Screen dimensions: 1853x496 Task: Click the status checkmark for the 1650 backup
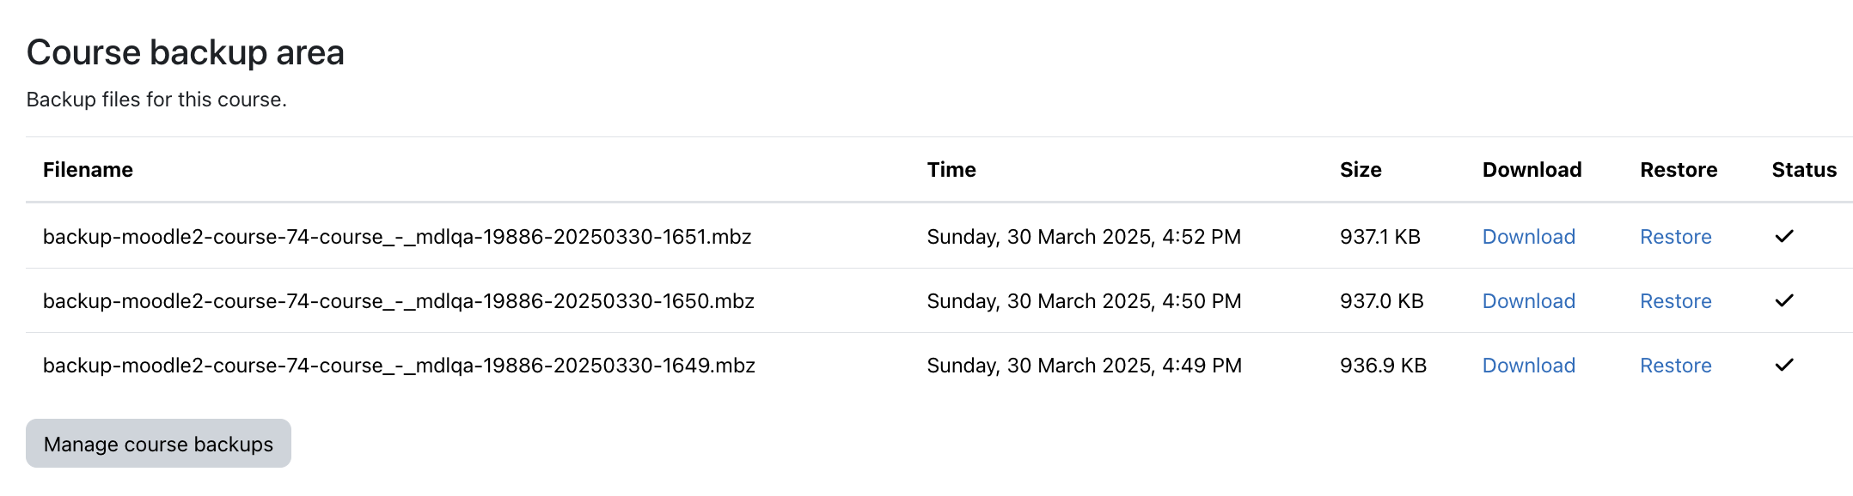coord(1784,300)
